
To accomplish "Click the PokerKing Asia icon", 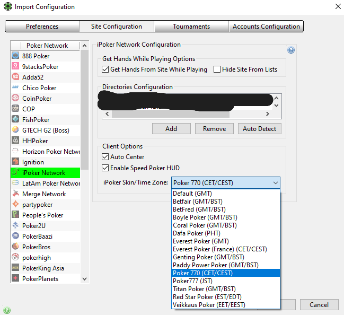I will coord(15,268).
